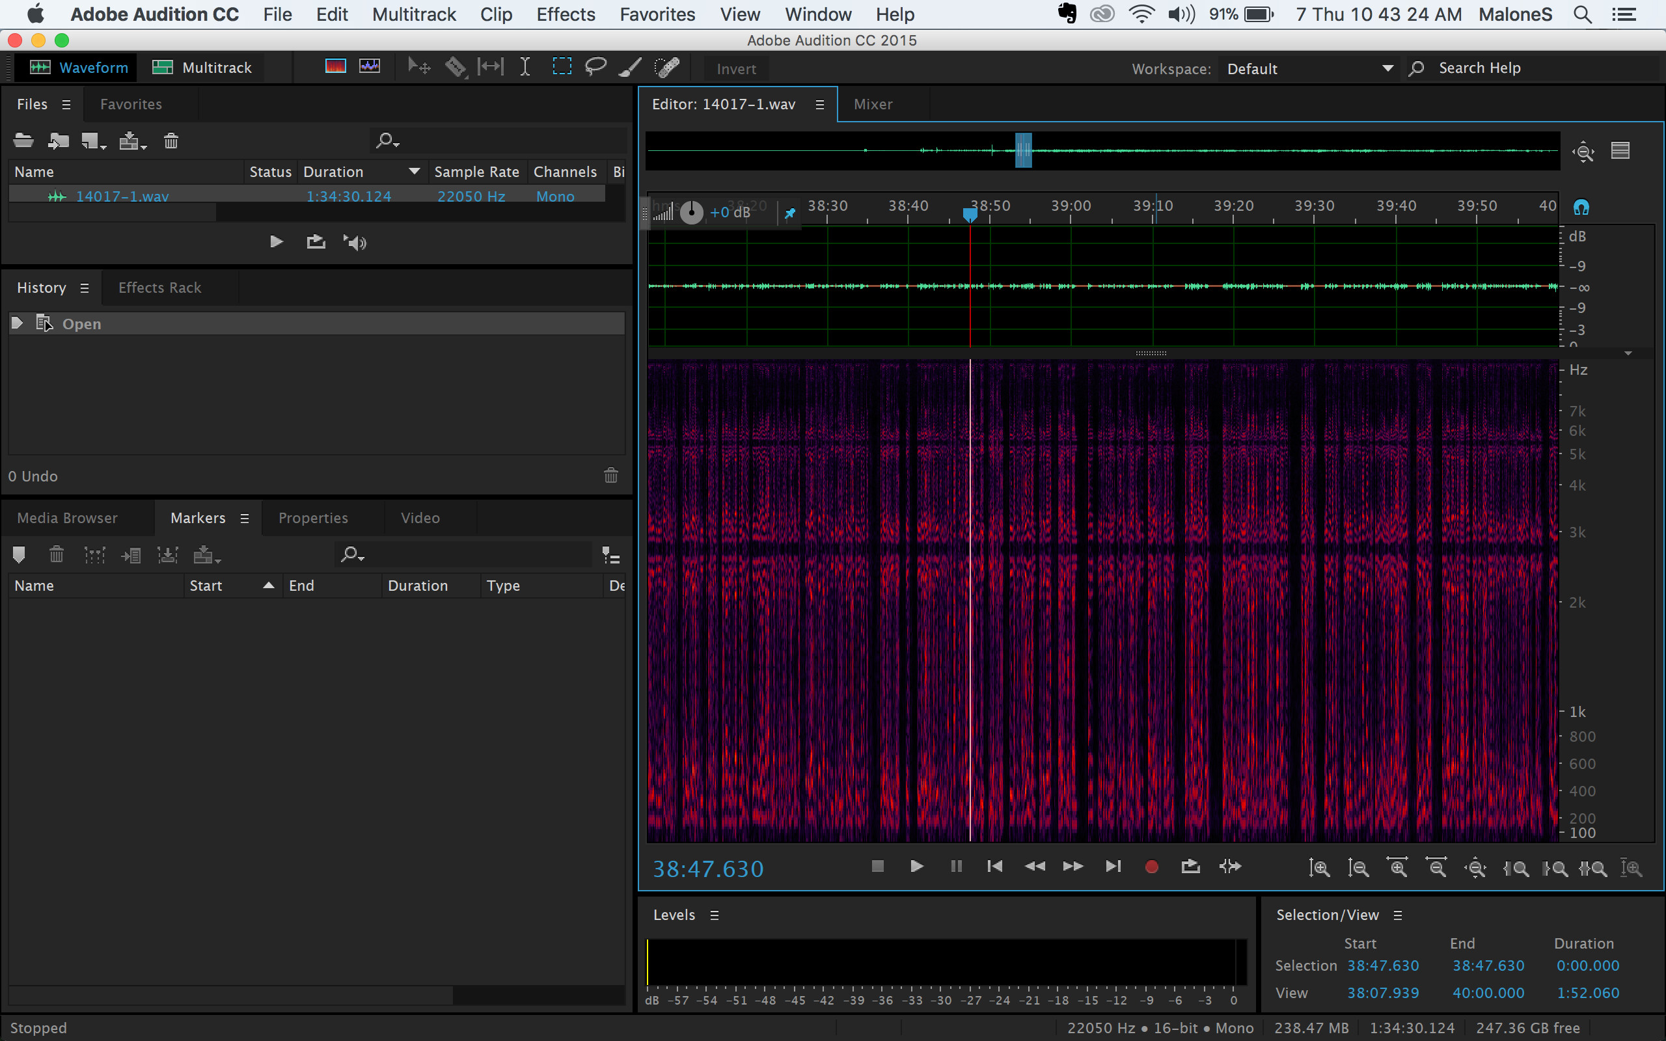Toggle Skip Selection in transport
The image size is (1666, 1041).
click(1230, 866)
